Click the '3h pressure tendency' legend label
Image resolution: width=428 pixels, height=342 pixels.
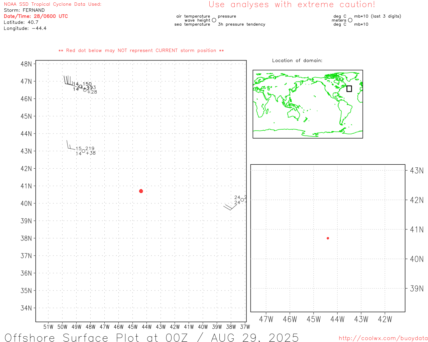(241, 24)
